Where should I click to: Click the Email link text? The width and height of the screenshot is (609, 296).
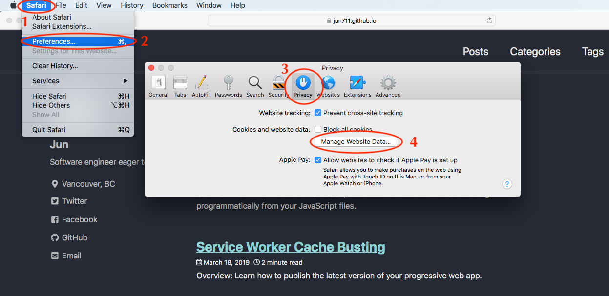coord(72,256)
